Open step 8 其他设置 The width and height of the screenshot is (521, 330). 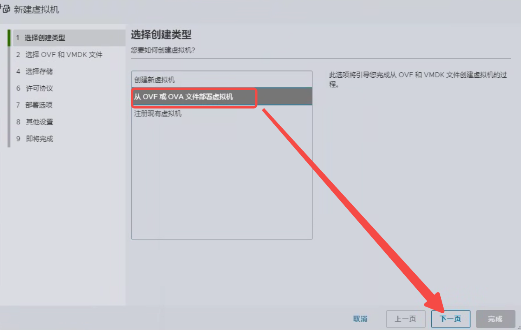[x=39, y=122]
